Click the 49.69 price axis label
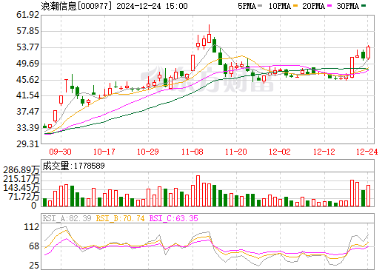385x270 pixels. (x=27, y=64)
